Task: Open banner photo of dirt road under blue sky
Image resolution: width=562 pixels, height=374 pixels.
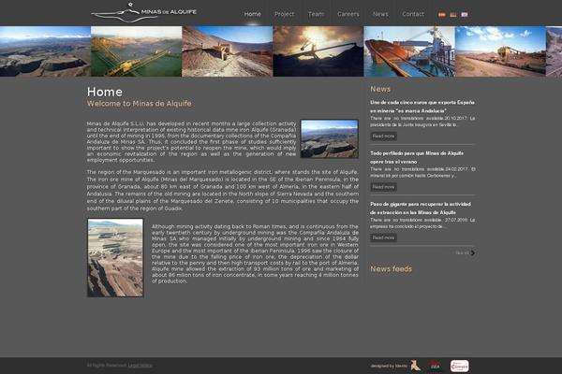Action: point(500,51)
